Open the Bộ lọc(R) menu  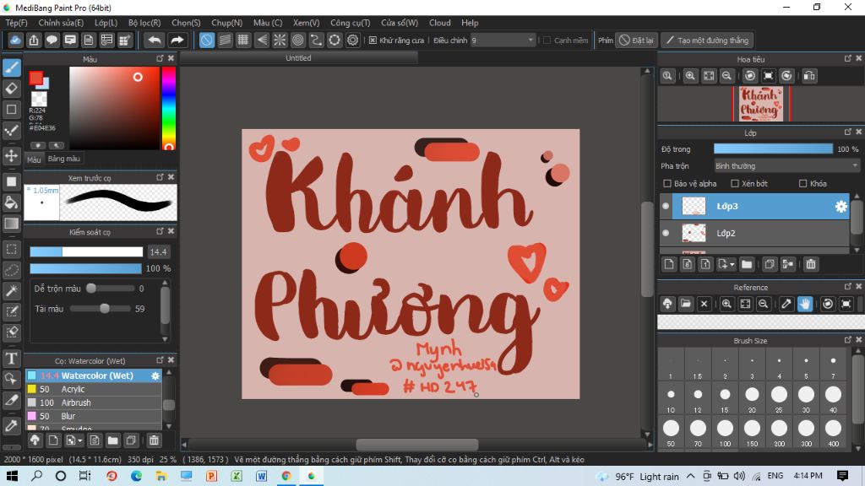tap(144, 23)
